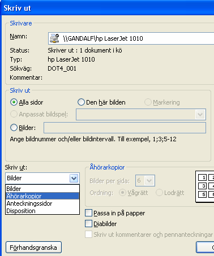Pick Bilder from the dropdown list

[42, 189]
